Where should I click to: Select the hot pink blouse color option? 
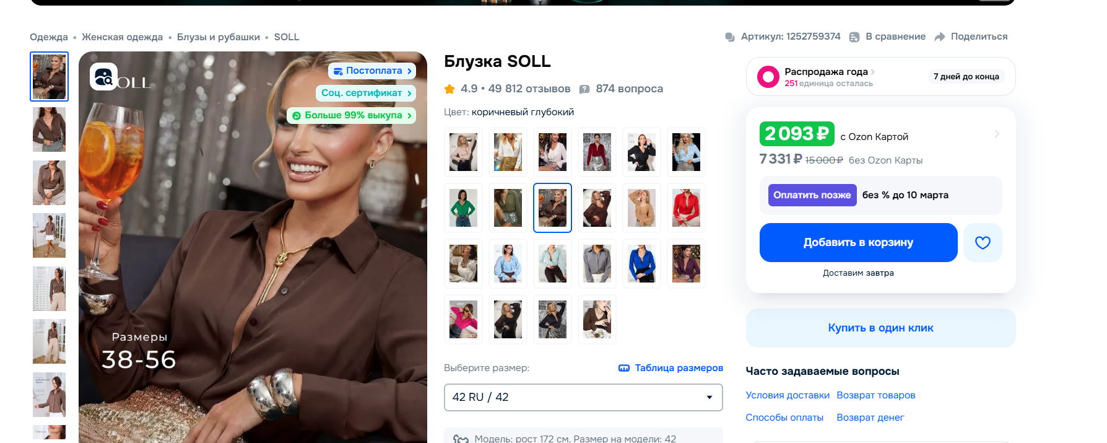pyautogui.click(x=463, y=320)
